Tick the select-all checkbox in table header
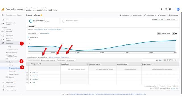 (x=27, y=64)
